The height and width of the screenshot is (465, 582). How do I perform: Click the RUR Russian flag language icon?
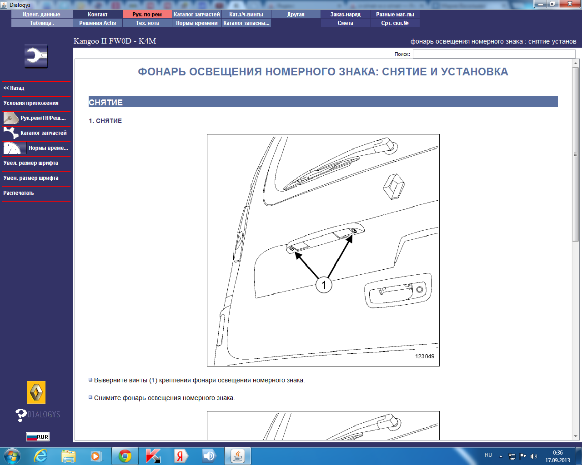click(38, 437)
